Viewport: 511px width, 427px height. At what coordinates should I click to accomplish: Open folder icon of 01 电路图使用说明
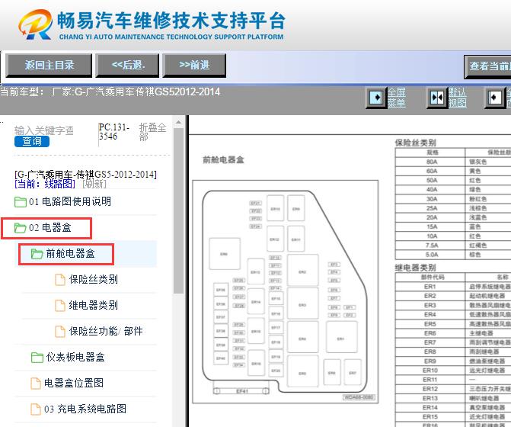point(21,202)
